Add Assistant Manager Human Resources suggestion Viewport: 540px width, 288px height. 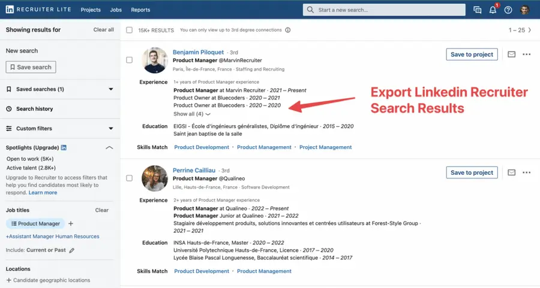click(52, 237)
